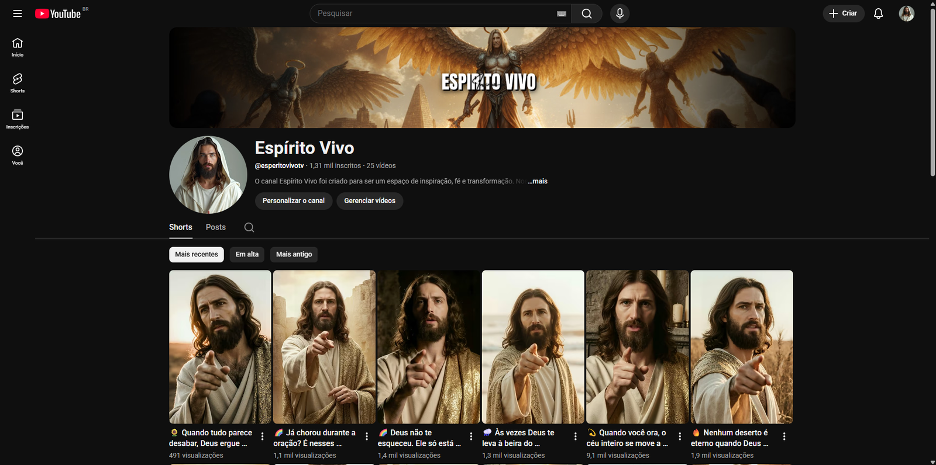Image resolution: width=936 pixels, height=465 pixels.
Task: Open the title "Nenhum deserto é eterno quando Deus"
Action: (730, 438)
